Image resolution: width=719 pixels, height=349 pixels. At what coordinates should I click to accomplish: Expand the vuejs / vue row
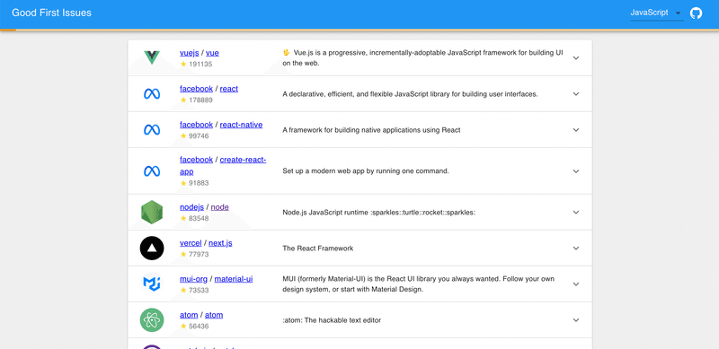tap(576, 58)
